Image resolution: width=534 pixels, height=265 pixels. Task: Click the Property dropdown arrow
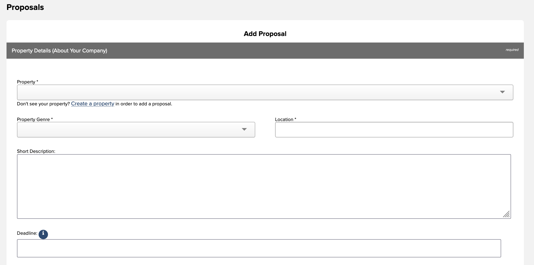(503, 92)
